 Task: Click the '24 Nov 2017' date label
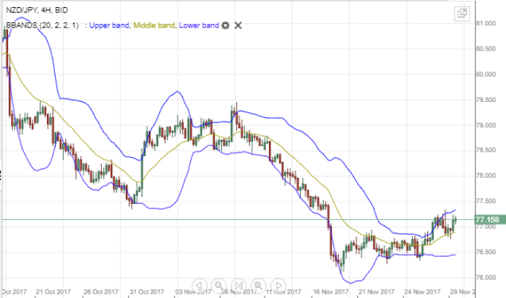pyautogui.click(x=422, y=291)
